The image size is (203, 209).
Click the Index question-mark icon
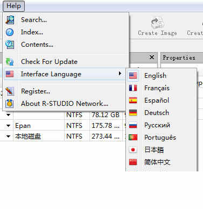pos(10,32)
